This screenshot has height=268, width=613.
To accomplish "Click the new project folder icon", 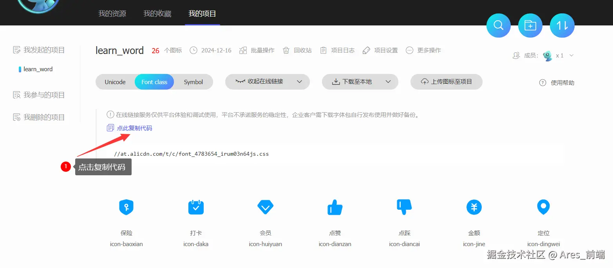I will [x=530, y=26].
